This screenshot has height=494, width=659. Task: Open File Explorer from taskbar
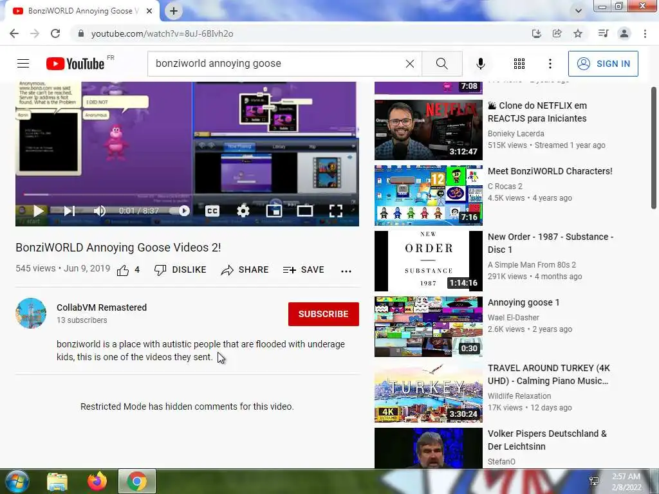[57, 481]
